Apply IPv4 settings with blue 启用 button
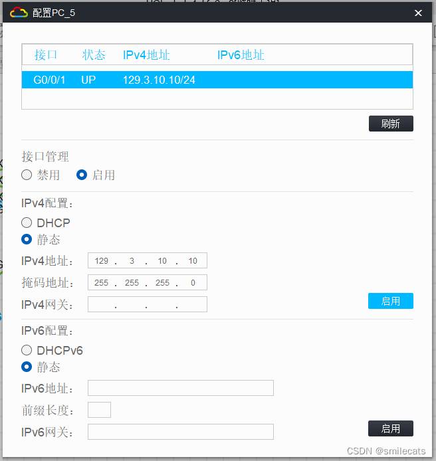The width and height of the screenshot is (436, 461). 390,301
